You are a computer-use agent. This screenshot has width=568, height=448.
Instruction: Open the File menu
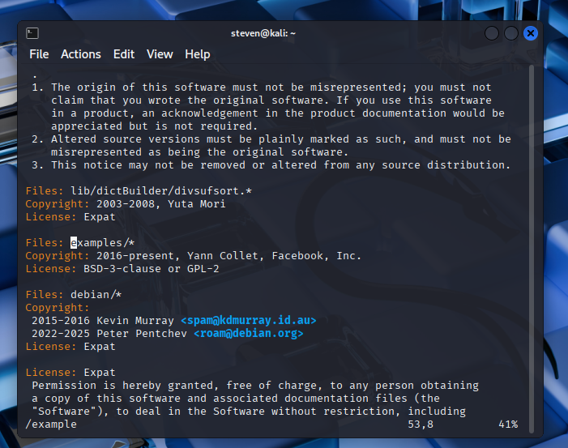tap(39, 54)
